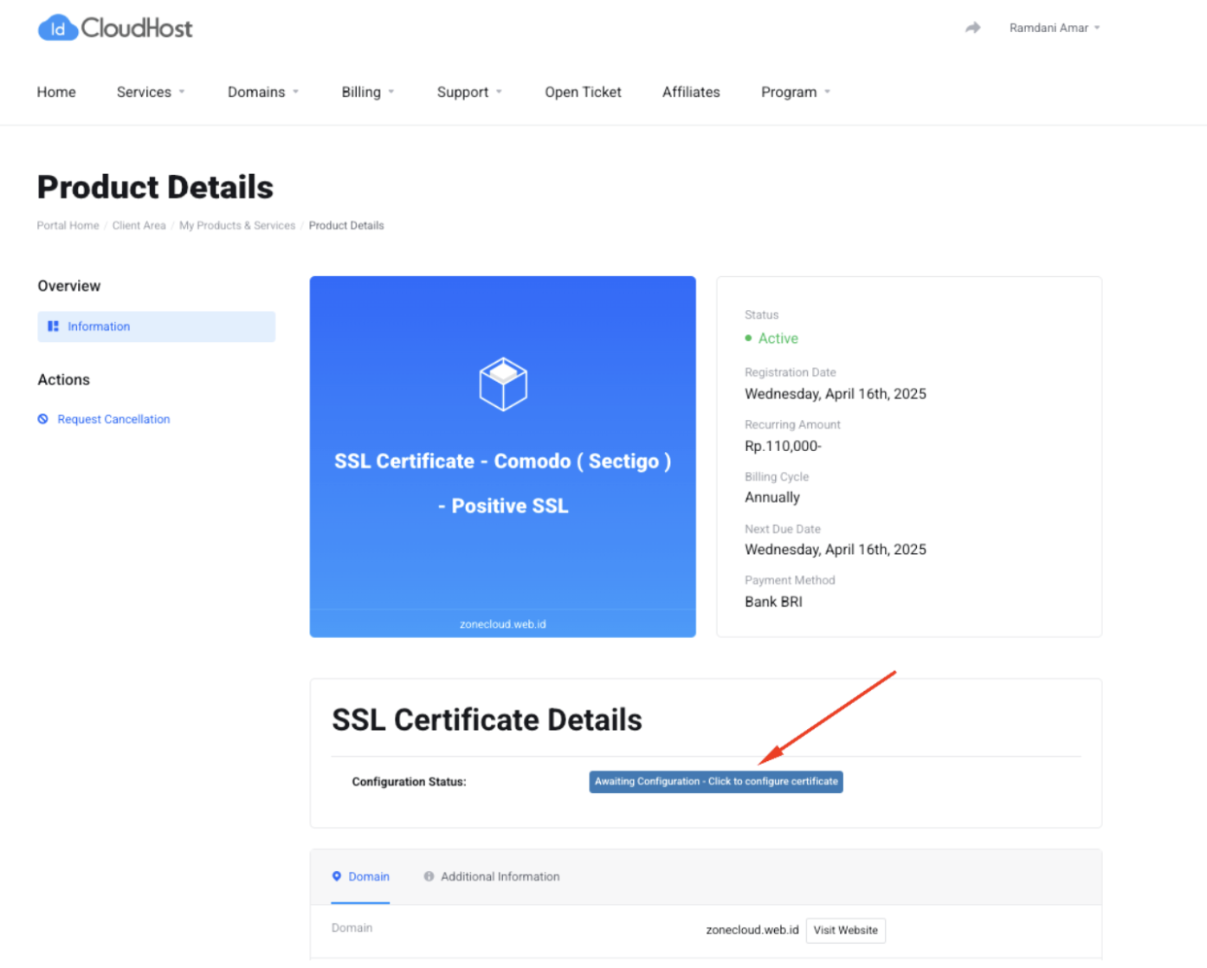Image resolution: width=1207 pixels, height=968 pixels.
Task: Click the Product Details page heading
Action: [x=155, y=187]
